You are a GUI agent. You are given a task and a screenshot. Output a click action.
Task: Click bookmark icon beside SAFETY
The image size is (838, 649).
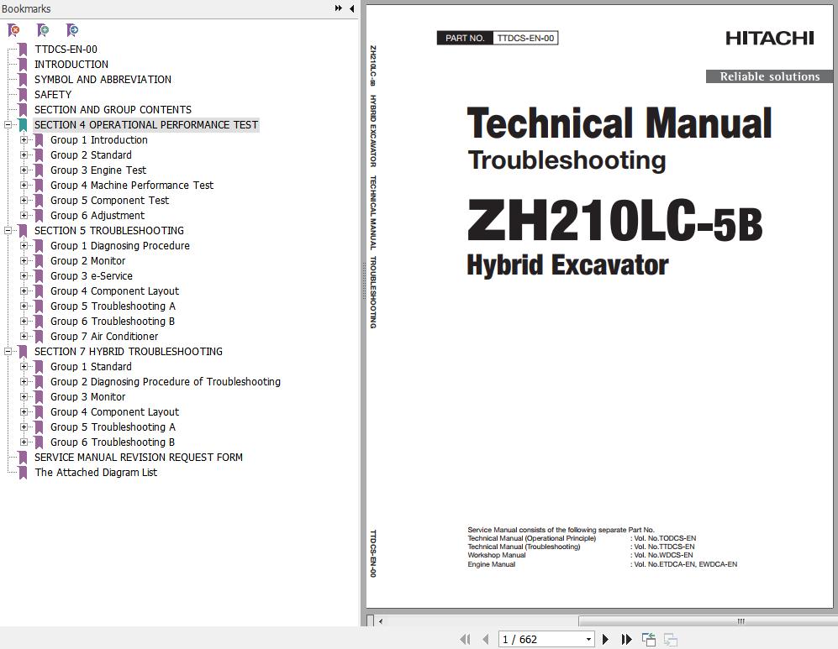[x=23, y=95]
